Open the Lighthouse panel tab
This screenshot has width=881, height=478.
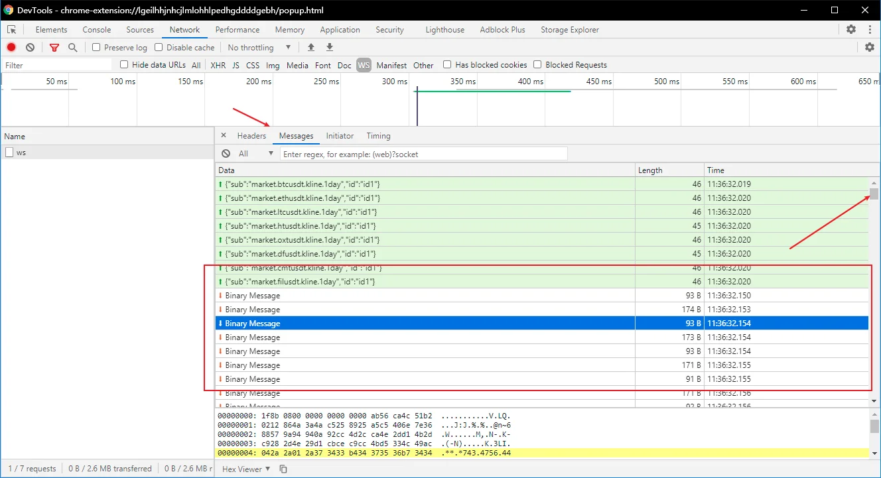point(445,30)
